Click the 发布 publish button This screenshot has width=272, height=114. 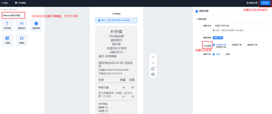(x=265, y=3)
